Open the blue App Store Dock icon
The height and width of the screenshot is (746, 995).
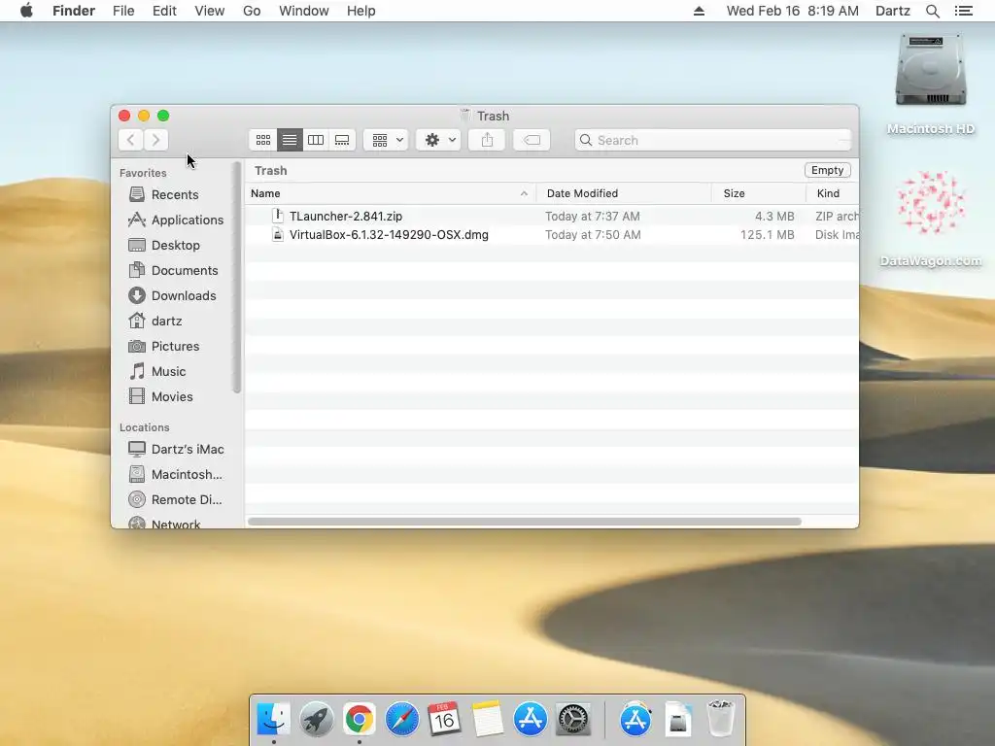click(x=530, y=719)
